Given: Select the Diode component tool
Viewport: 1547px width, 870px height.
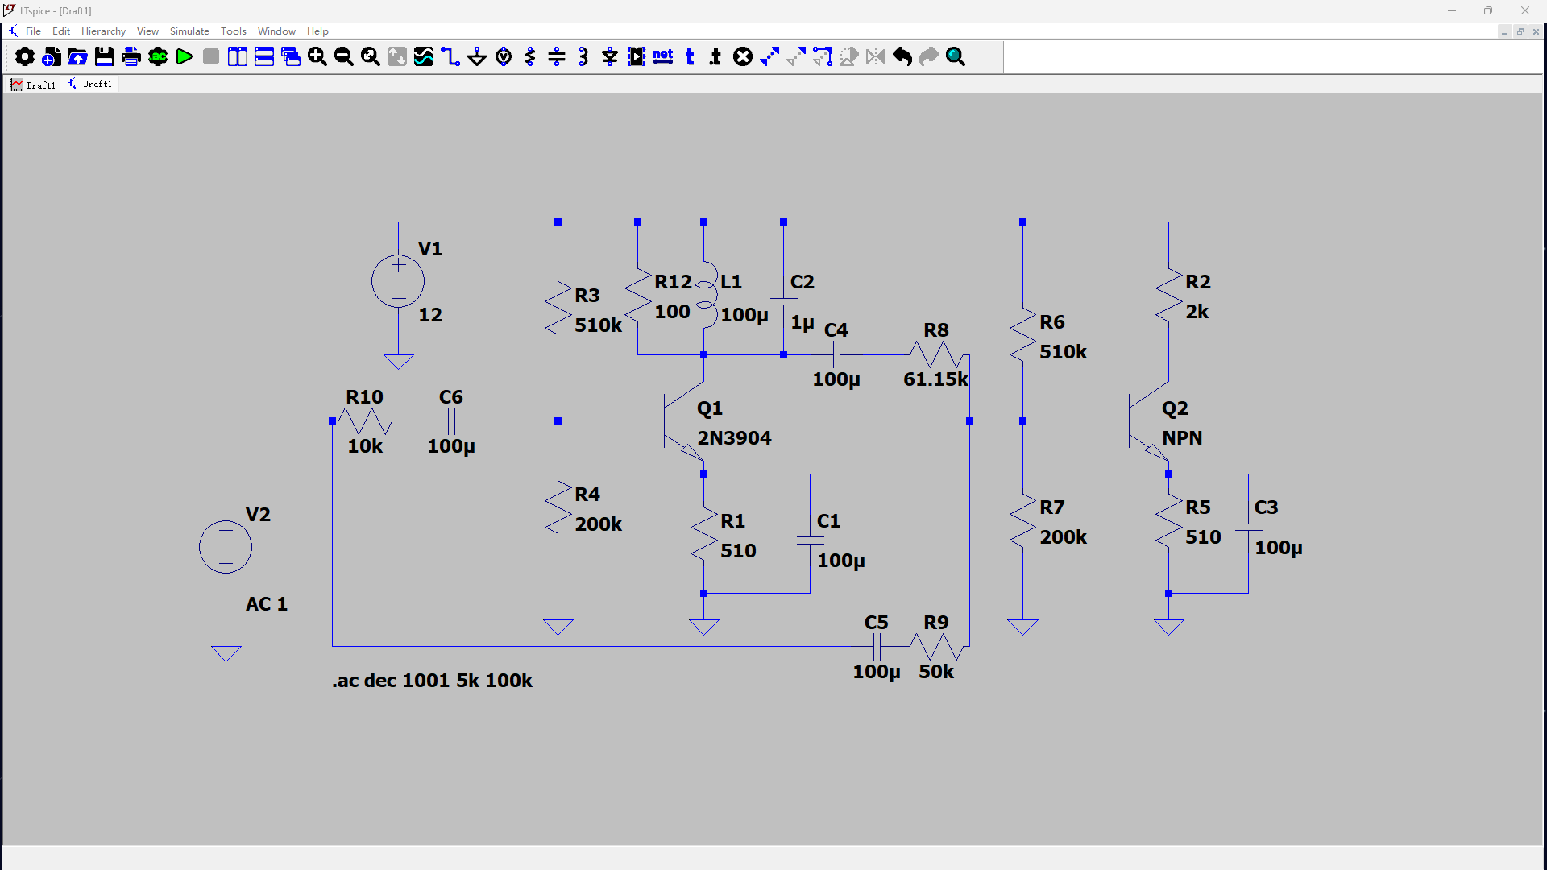Looking at the screenshot, I should click(x=610, y=56).
